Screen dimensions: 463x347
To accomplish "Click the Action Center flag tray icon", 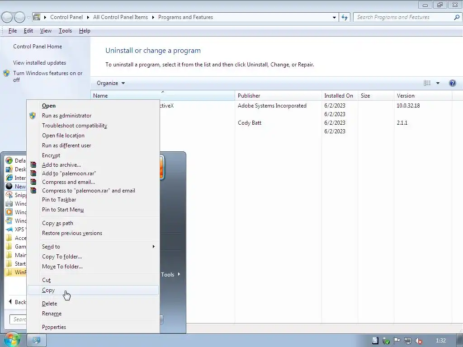I will (397, 341).
